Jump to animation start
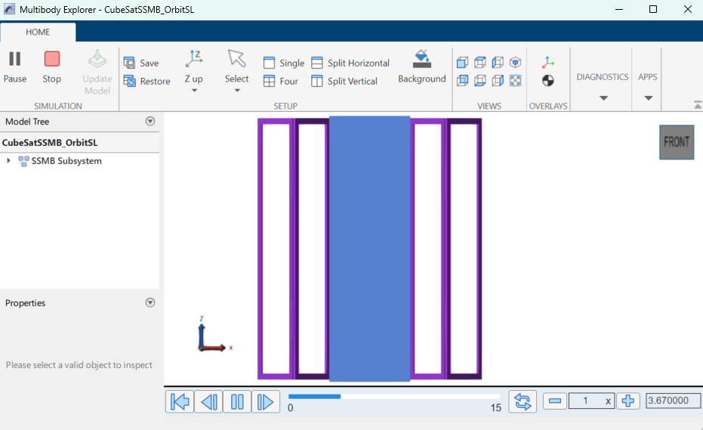This screenshot has width=703, height=430. tap(180, 402)
